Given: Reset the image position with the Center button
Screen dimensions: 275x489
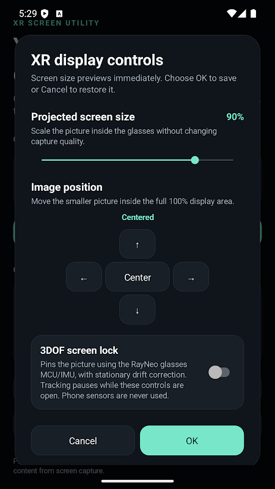Looking at the screenshot, I should [137, 277].
